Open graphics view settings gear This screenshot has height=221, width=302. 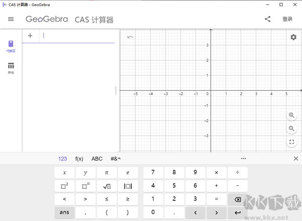pos(293,37)
